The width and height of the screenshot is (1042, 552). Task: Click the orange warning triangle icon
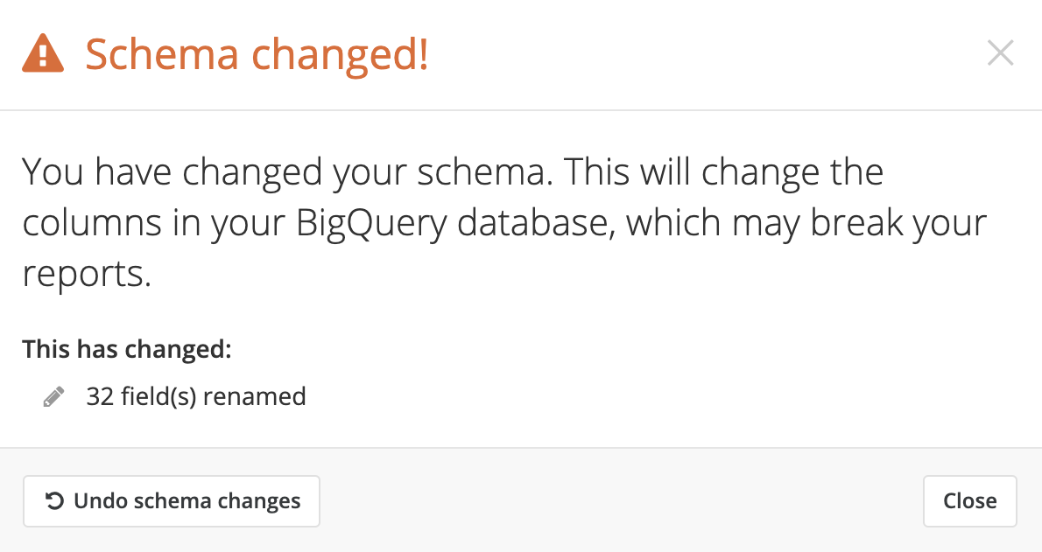43,53
